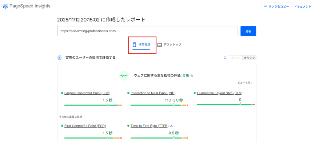Expand the ビューを開く view
This screenshot has height=142, width=315.
245,83
